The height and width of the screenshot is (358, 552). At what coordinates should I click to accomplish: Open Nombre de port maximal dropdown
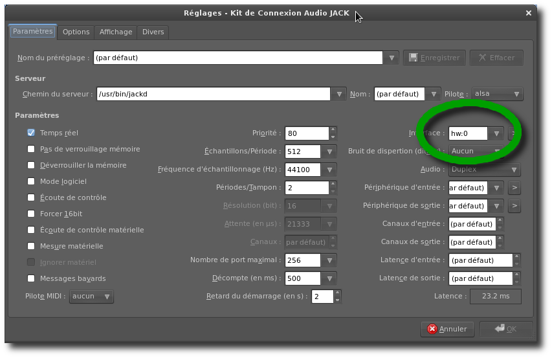(329, 260)
